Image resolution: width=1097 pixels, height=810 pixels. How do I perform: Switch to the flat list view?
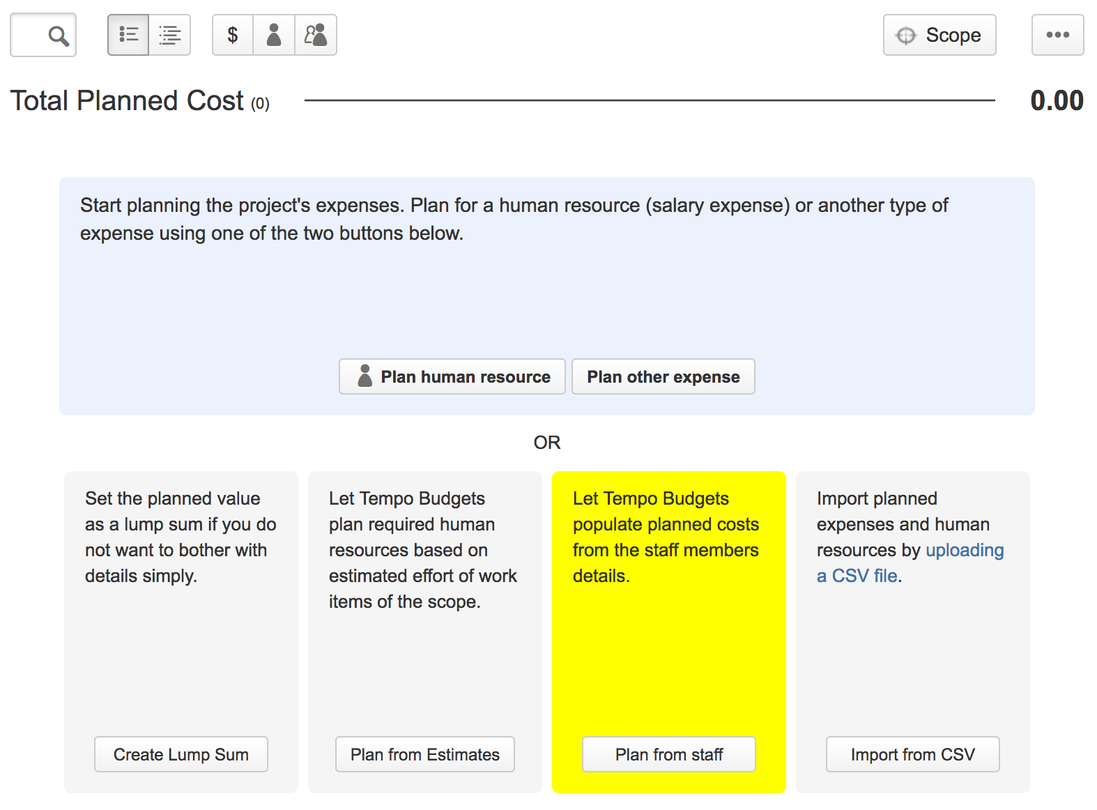pyautogui.click(x=128, y=35)
